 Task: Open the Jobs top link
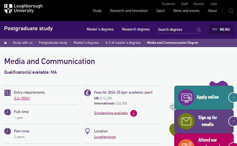click(x=213, y=4)
